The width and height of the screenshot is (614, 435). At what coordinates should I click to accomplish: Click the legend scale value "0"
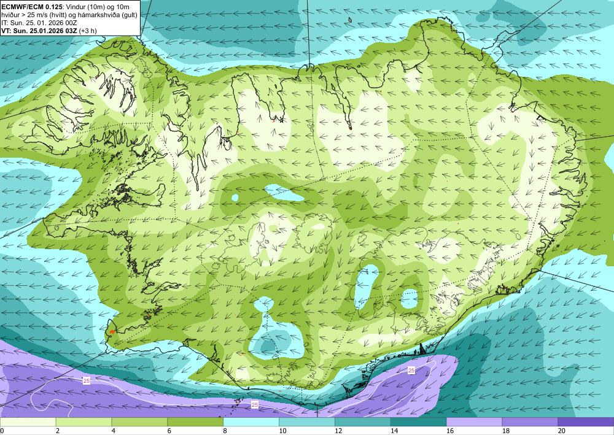[2, 431]
